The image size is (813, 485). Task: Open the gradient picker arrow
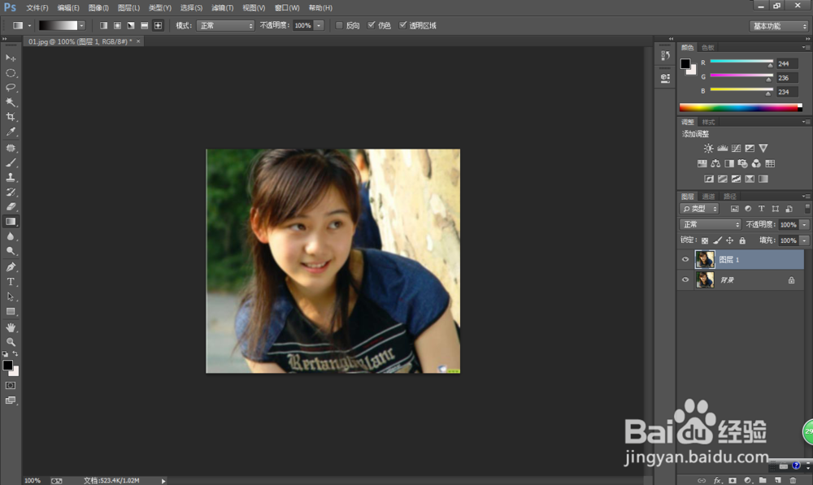(81, 25)
